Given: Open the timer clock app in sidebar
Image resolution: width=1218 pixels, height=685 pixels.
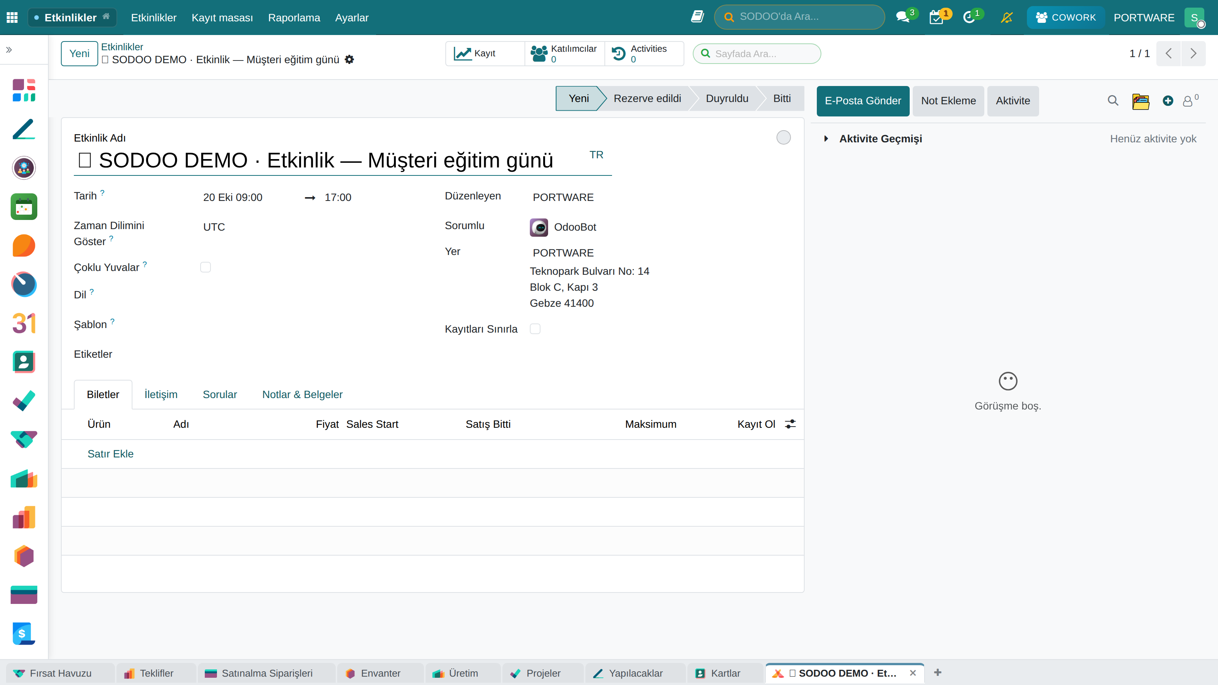Looking at the screenshot, I should coord(24,284).
